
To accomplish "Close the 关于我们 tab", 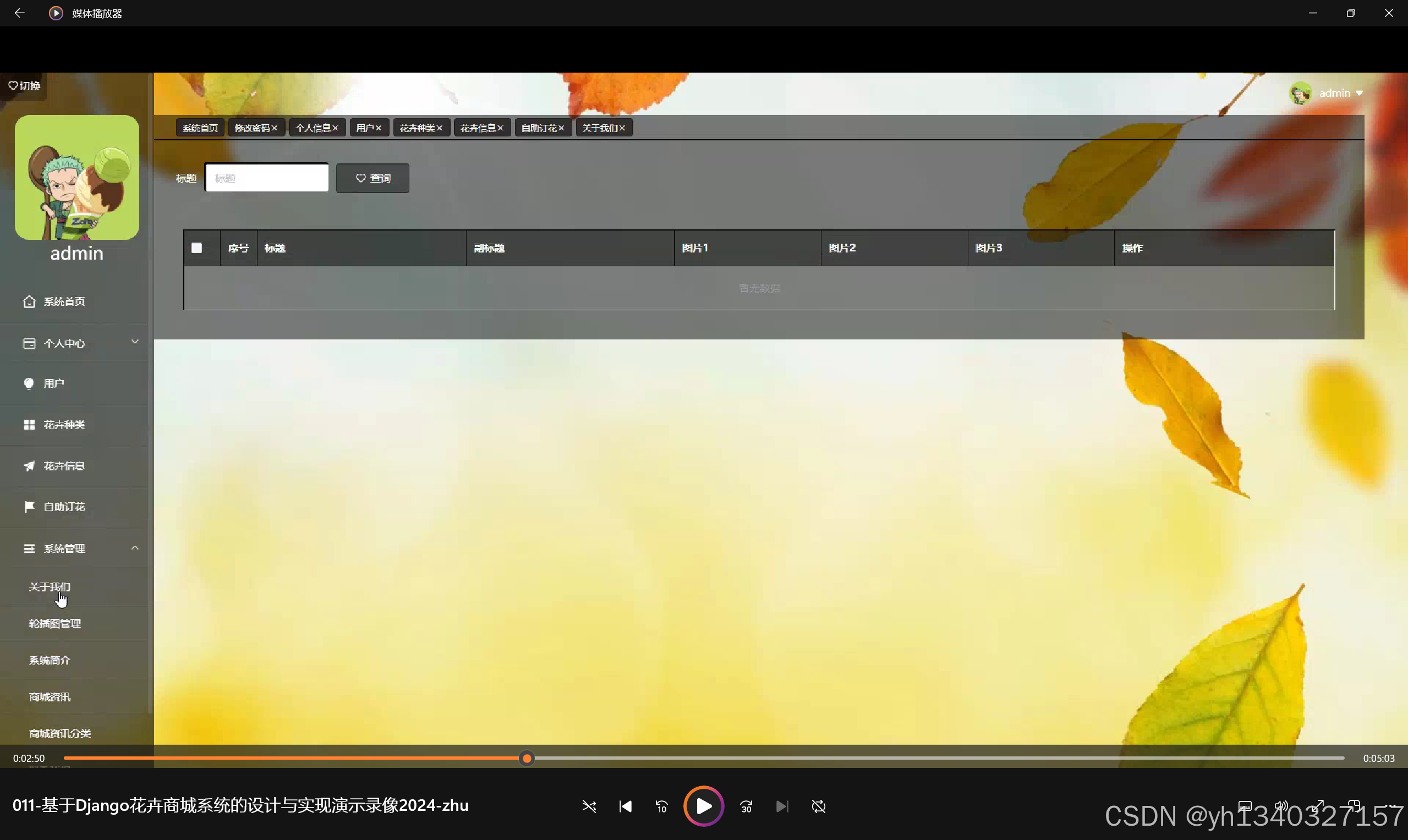I will [623, 129].
